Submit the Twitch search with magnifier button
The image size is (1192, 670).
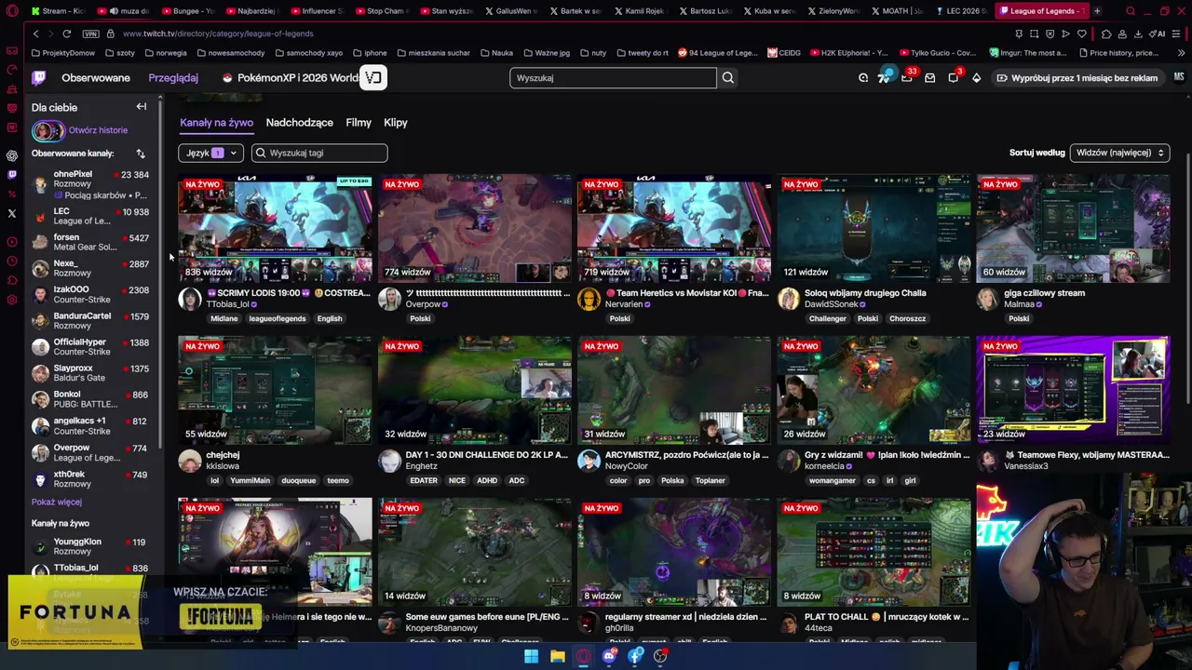tap(728, 78)
